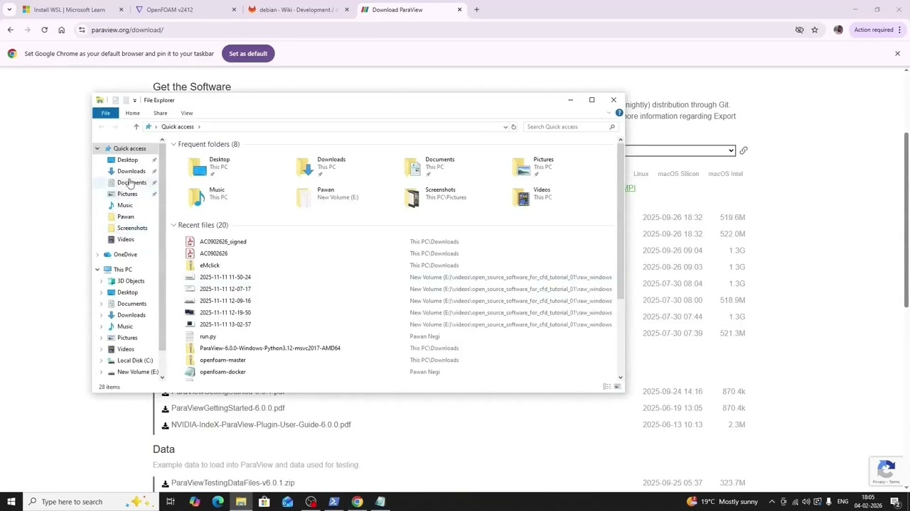Refresh the Quick access view

[x=513, y=127]
